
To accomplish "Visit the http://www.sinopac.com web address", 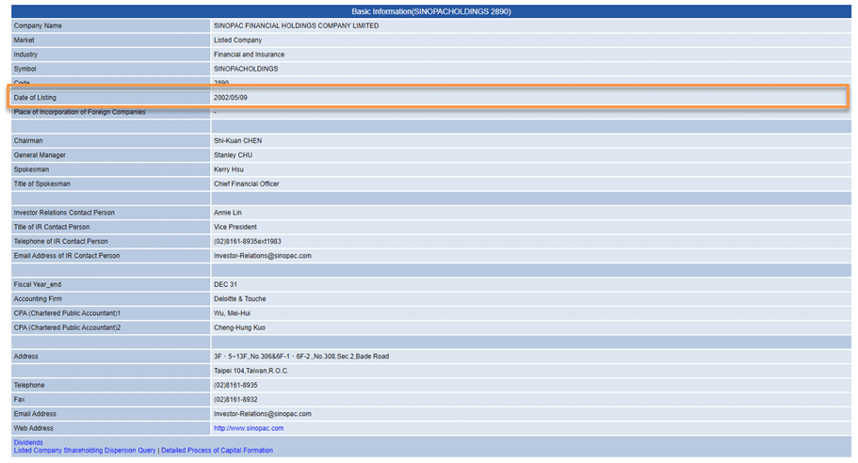I will tap(249, 428).
